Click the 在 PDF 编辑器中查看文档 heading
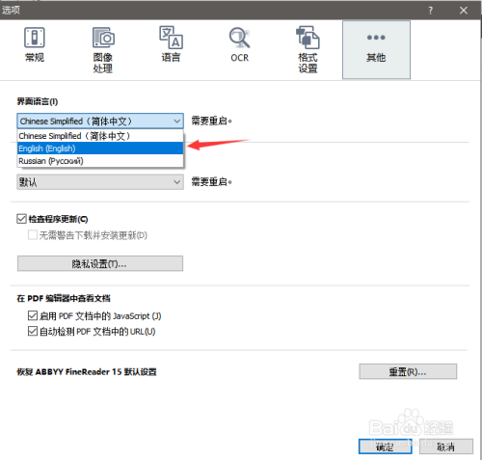The image size is (482, 460). [64, 298]
